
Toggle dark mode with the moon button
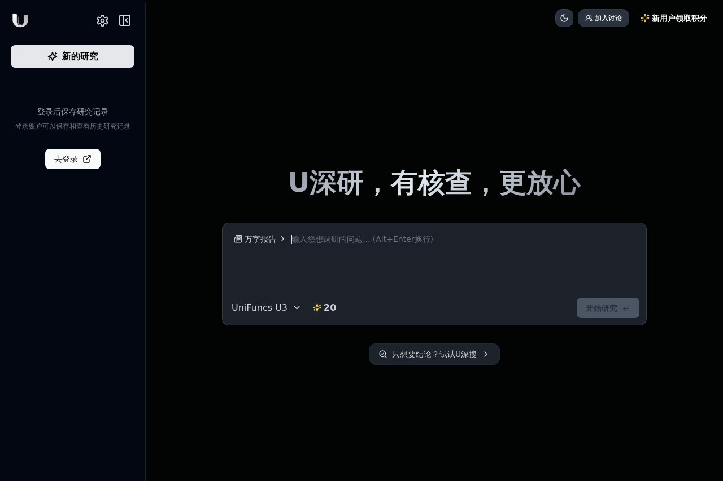tap(564, 18)
